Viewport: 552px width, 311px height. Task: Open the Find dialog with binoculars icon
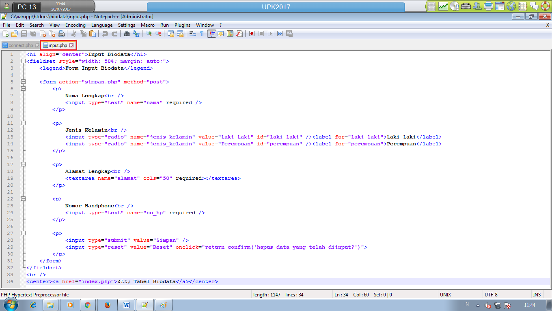126,34
